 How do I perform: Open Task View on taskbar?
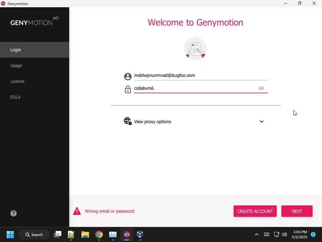tap(58, 234)
